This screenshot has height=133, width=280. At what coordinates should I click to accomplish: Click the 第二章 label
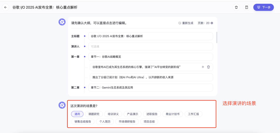[75, 87]
